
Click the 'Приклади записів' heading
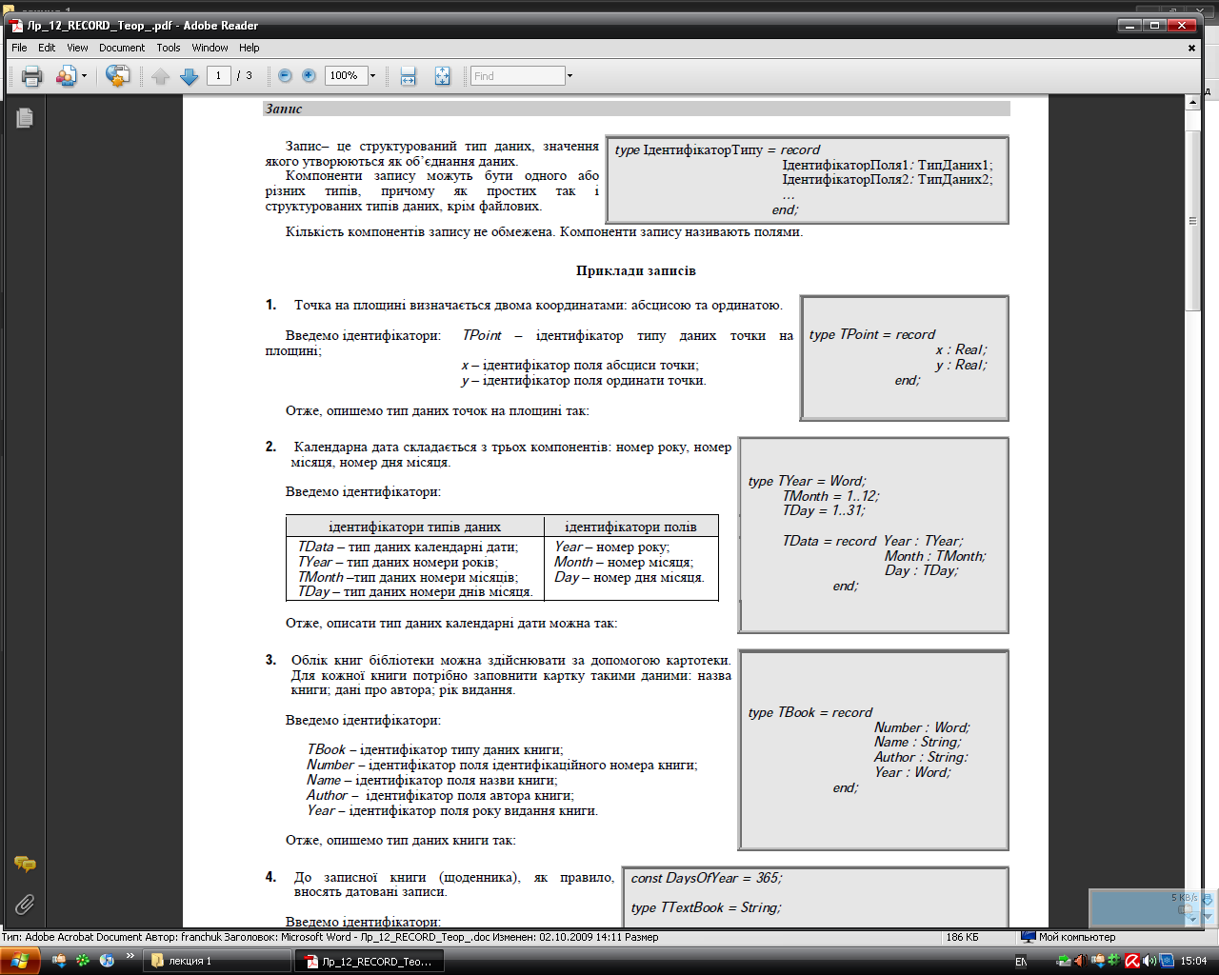coord(636,270)
